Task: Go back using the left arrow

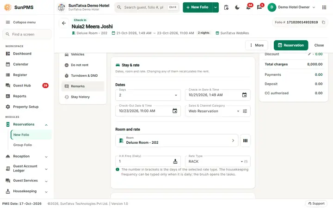Action: click(64, 23)
